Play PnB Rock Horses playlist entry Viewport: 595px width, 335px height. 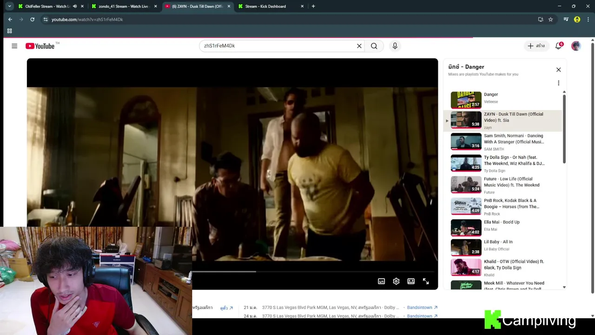pyautogui.click(x=502, y=206)
